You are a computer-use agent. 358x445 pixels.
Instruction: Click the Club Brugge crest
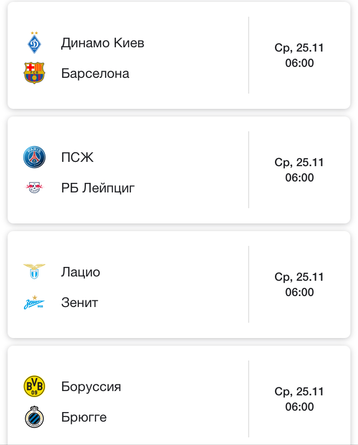34,417
